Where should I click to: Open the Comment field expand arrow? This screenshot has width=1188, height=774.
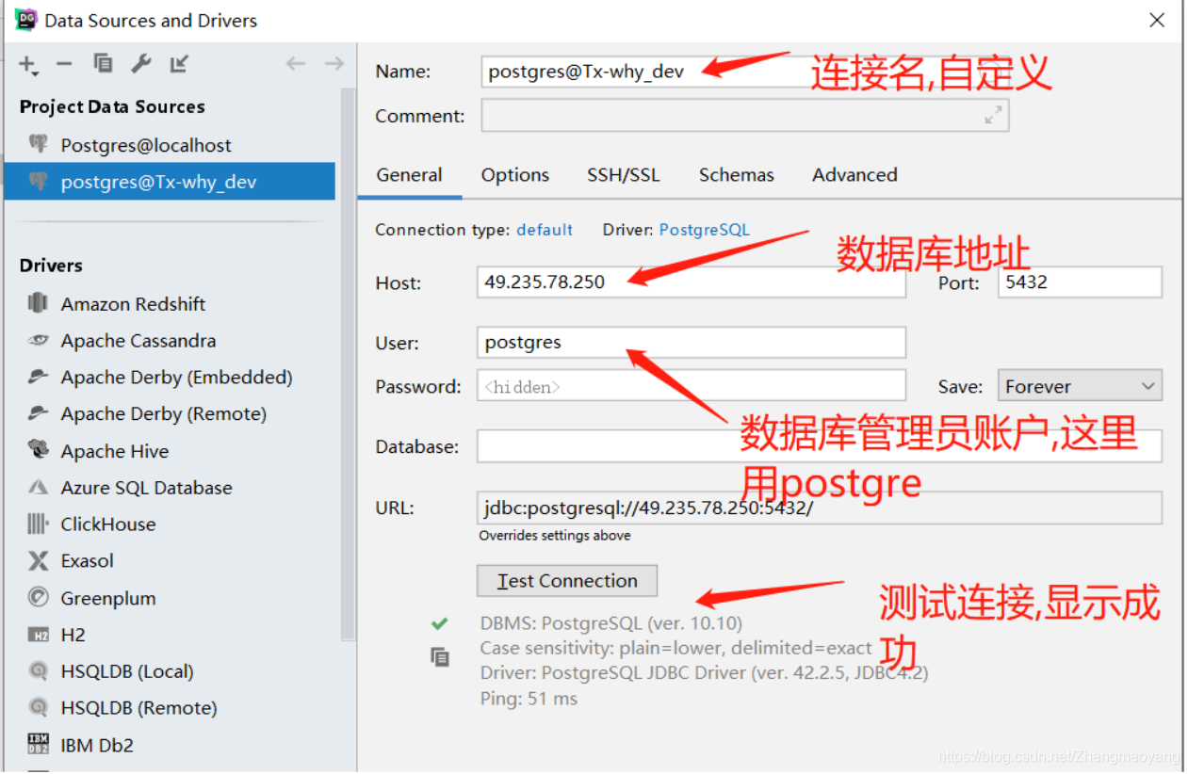click(x=994, y=115)
